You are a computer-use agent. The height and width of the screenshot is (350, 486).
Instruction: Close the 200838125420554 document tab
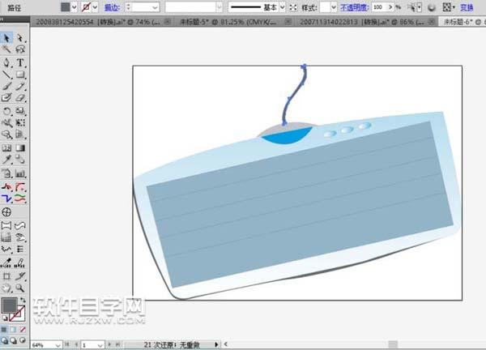coord(167,22)
